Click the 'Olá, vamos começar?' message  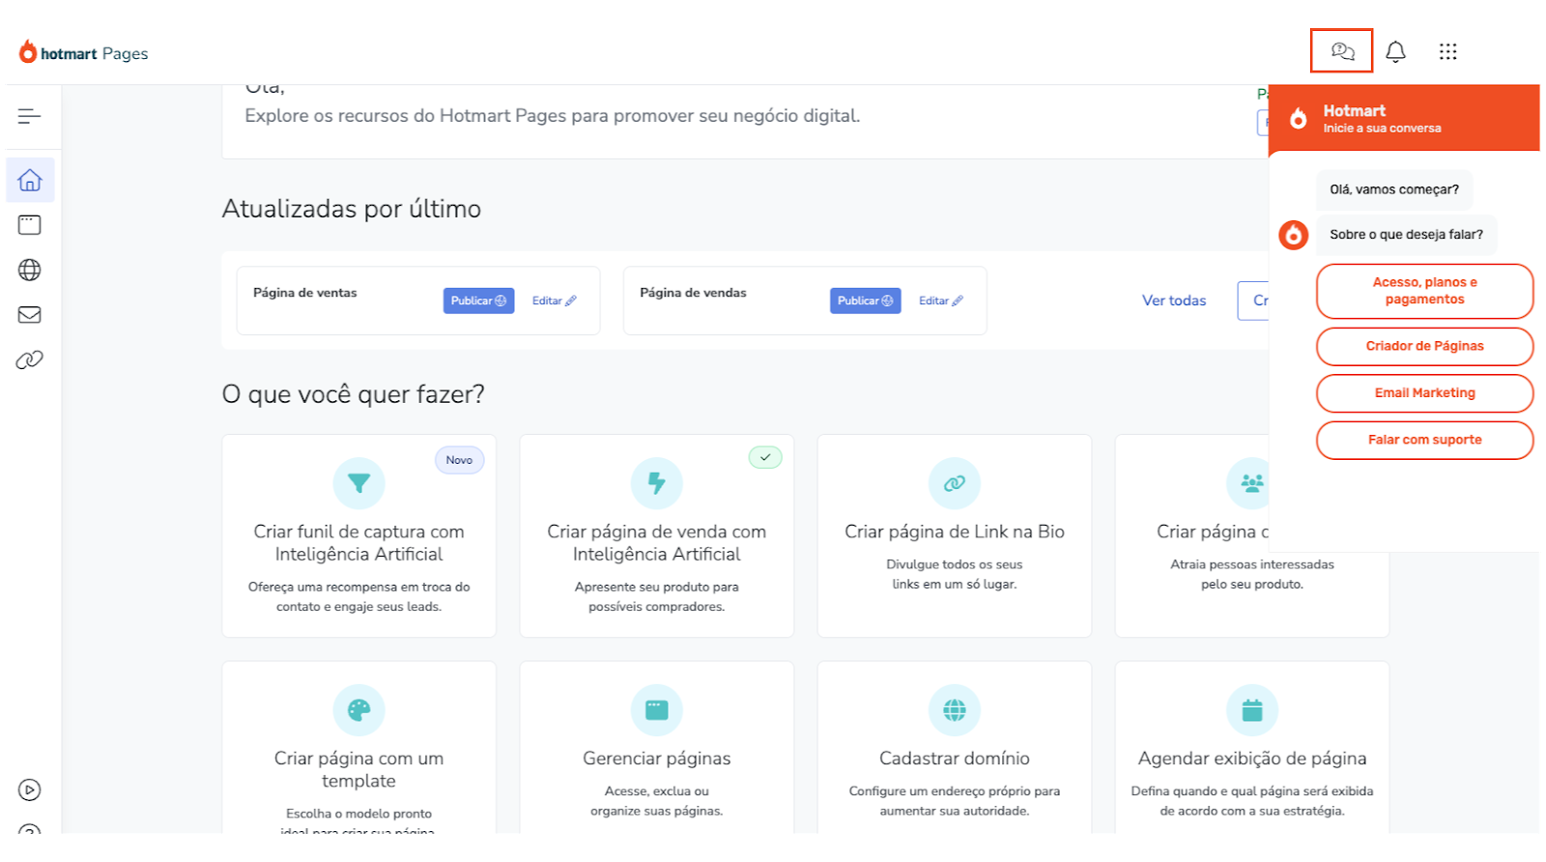1394,189
